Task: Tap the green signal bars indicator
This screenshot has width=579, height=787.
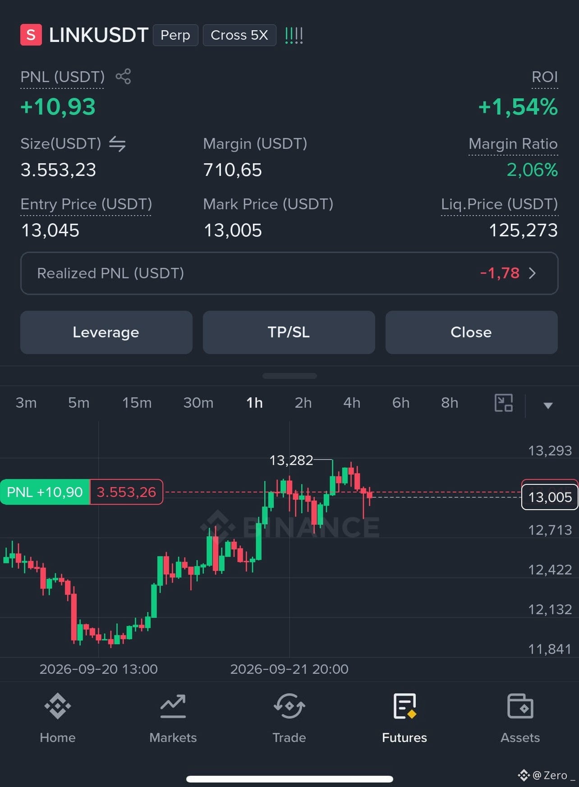Action: pos(294,35)
